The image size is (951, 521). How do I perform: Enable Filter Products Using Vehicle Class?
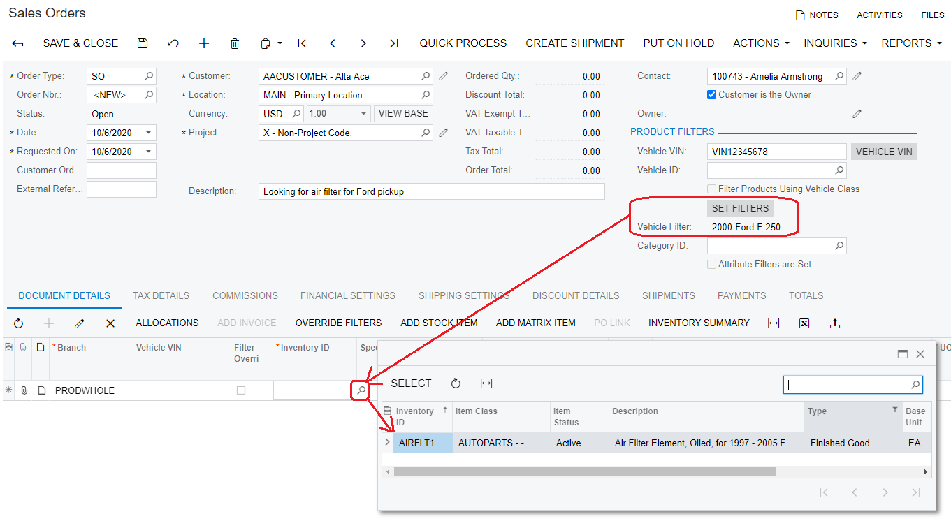coord(711,189)
